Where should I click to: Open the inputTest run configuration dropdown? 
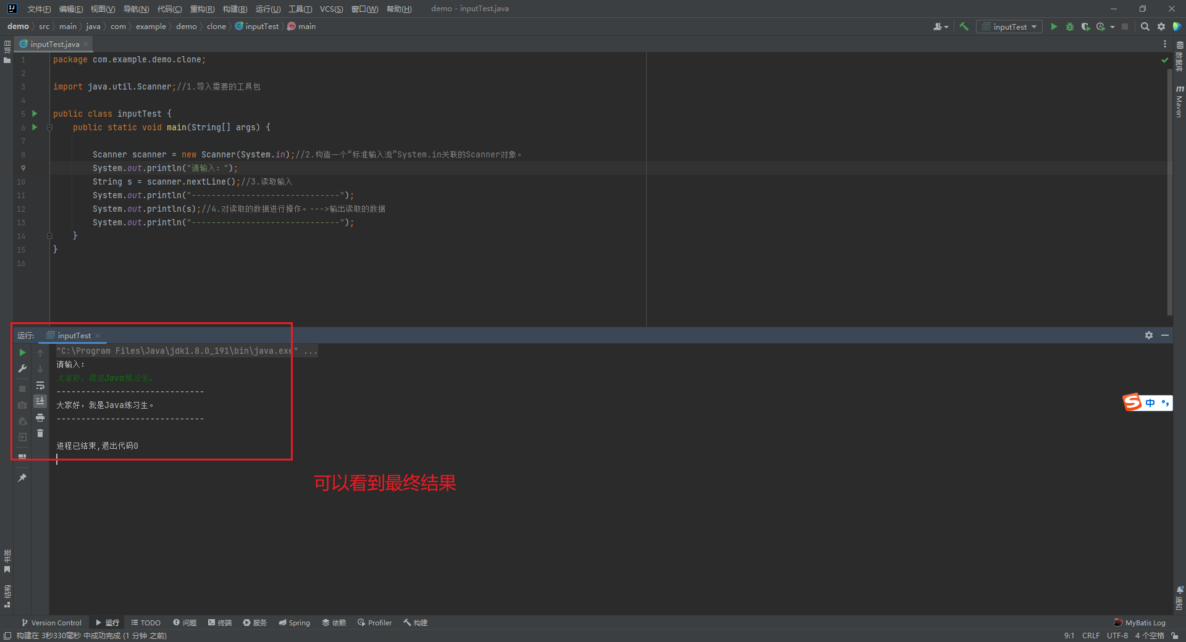pos(1009,27)
